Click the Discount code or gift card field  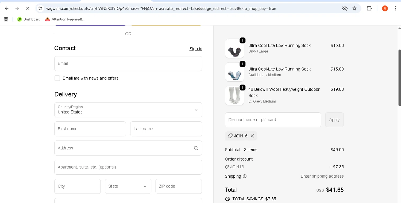pyautogui.click(x=273, y=120)
